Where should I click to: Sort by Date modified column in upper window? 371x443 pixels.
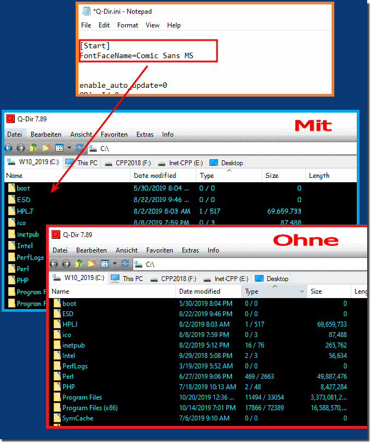pos(163,176)
